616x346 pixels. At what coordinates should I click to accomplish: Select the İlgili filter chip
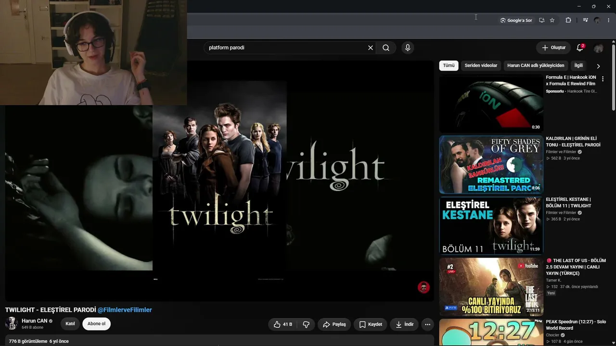(x=578, y=65)
